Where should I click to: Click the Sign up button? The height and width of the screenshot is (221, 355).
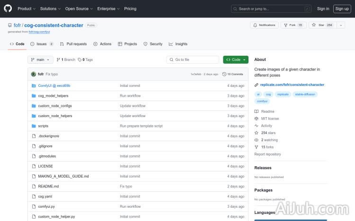click(341, 8)
